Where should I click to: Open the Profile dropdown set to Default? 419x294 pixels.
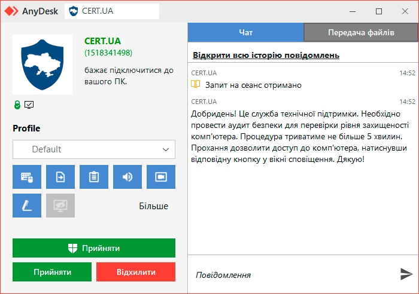[94, 149]
